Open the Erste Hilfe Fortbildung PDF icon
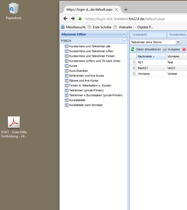The image size is (187, 210). pyautogui.click(x=14, y=122)
